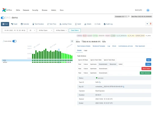Open the AA user avatar menu
Screen dimensions: 153x114
[148, 10]
